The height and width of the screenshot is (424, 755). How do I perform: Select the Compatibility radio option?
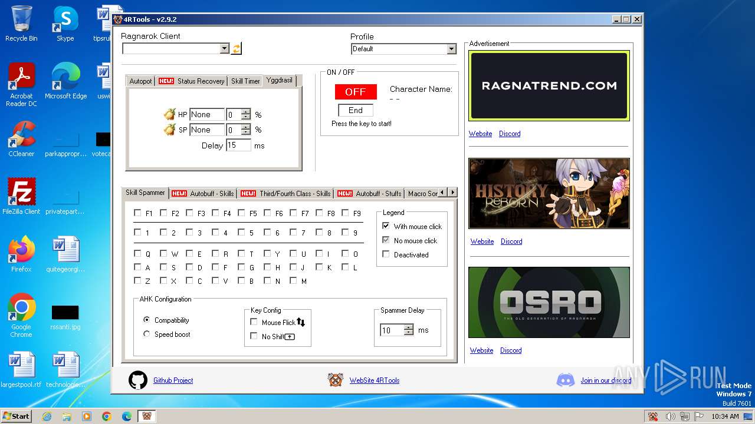pos(147,320)
